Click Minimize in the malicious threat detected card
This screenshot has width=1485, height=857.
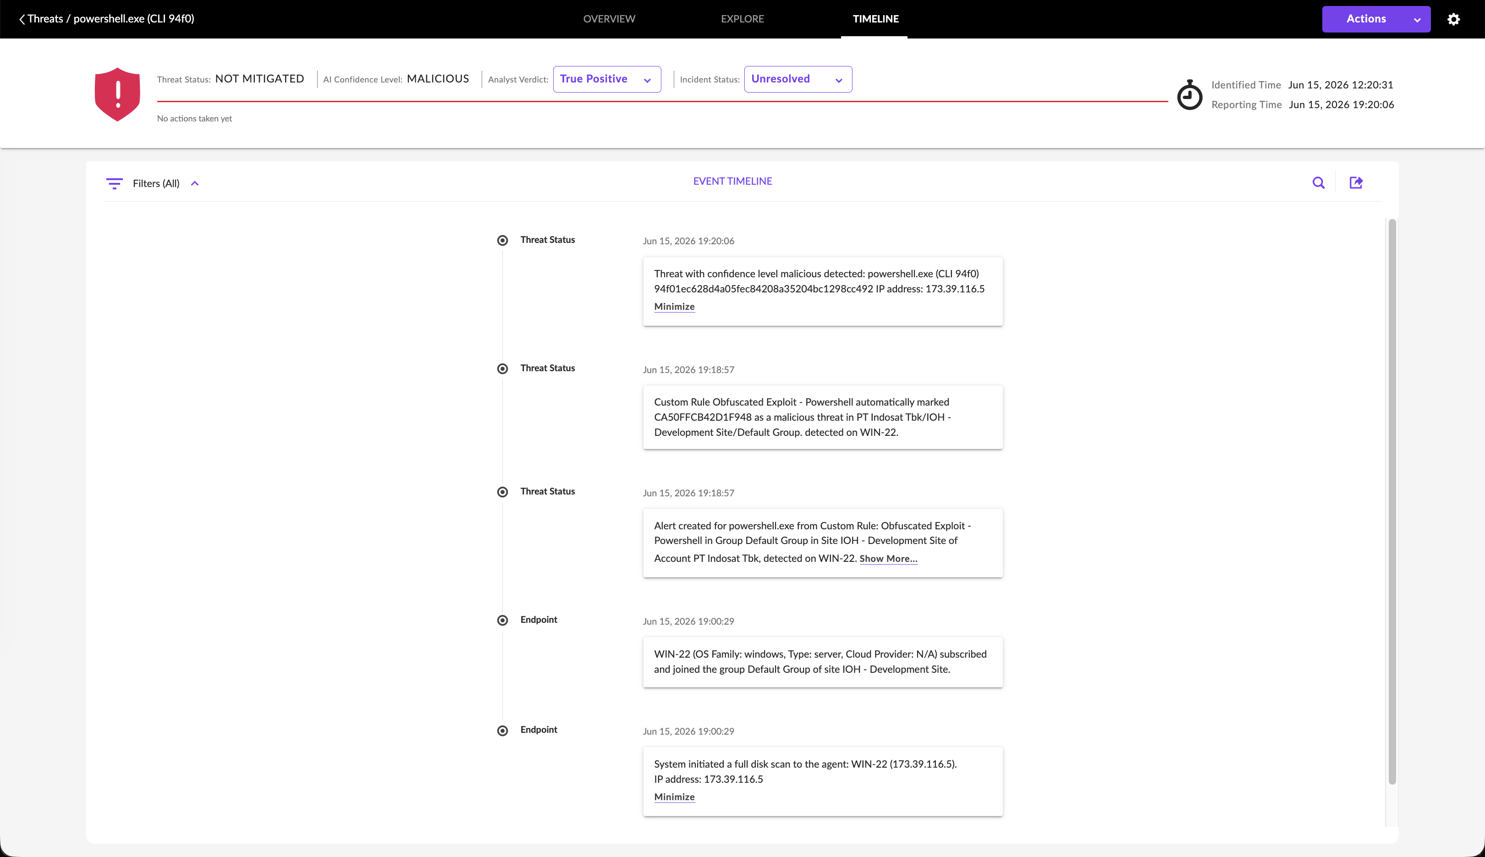pos(674,307)
